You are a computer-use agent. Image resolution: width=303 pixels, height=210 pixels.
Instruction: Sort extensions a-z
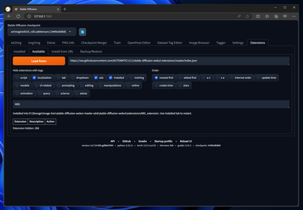(x=203, y=78)
